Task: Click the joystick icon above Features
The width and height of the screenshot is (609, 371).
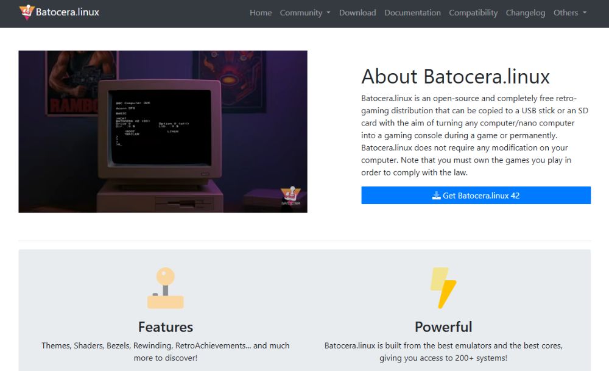Action: point(165,288)
